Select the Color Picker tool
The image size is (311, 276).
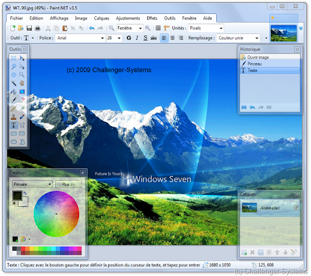point(22,109)
